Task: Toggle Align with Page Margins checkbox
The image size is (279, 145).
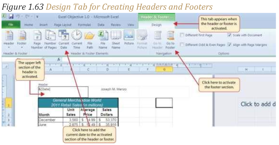Action: [x=229, y=45]
